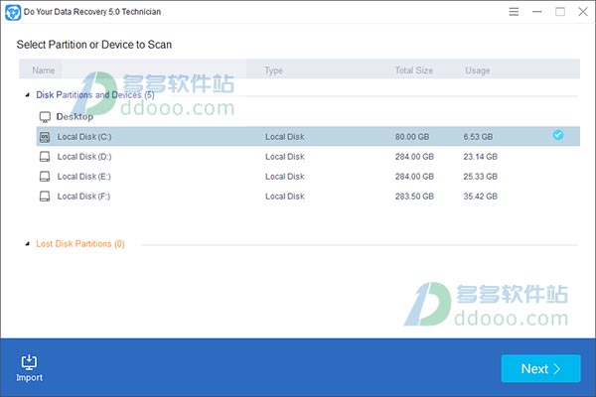Screen dimensions: 596x397
Task: Click the 25.33 GB usage value
Action: click(x=480, y=177)
